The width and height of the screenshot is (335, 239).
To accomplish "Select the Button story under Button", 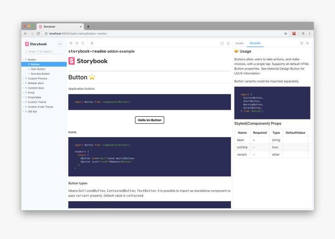I will (x=44, y=64).
